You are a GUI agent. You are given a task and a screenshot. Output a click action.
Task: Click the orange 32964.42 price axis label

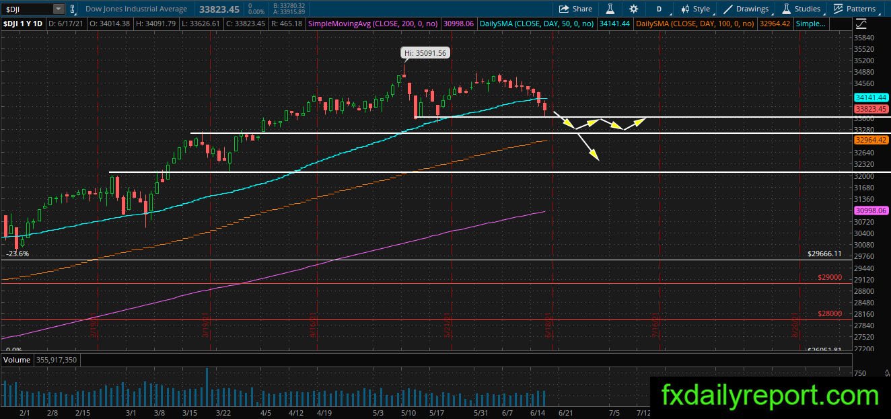871,140
